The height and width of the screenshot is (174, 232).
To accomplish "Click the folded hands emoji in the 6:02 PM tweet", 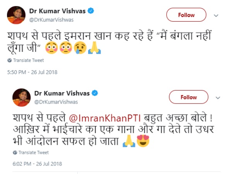I will (x=129, y=142).
